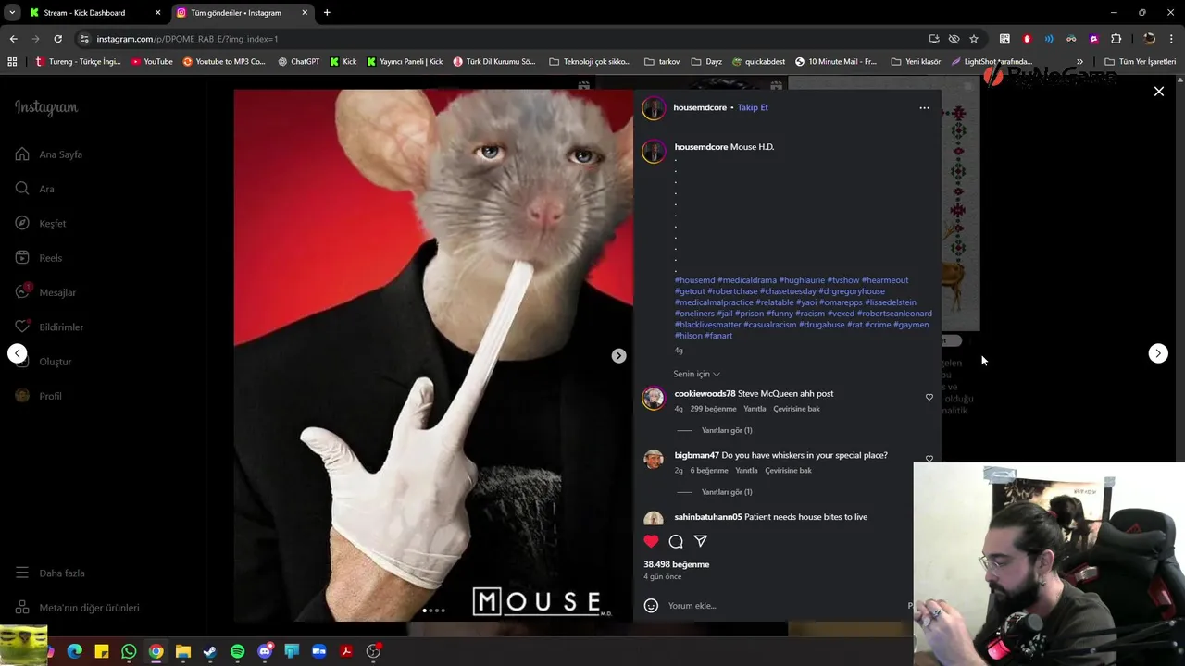Viewport: 1185px width, 666px height.
Task: Open cookiewoods78 avatar
Action: pyautogui.click(x=654, y=398)
